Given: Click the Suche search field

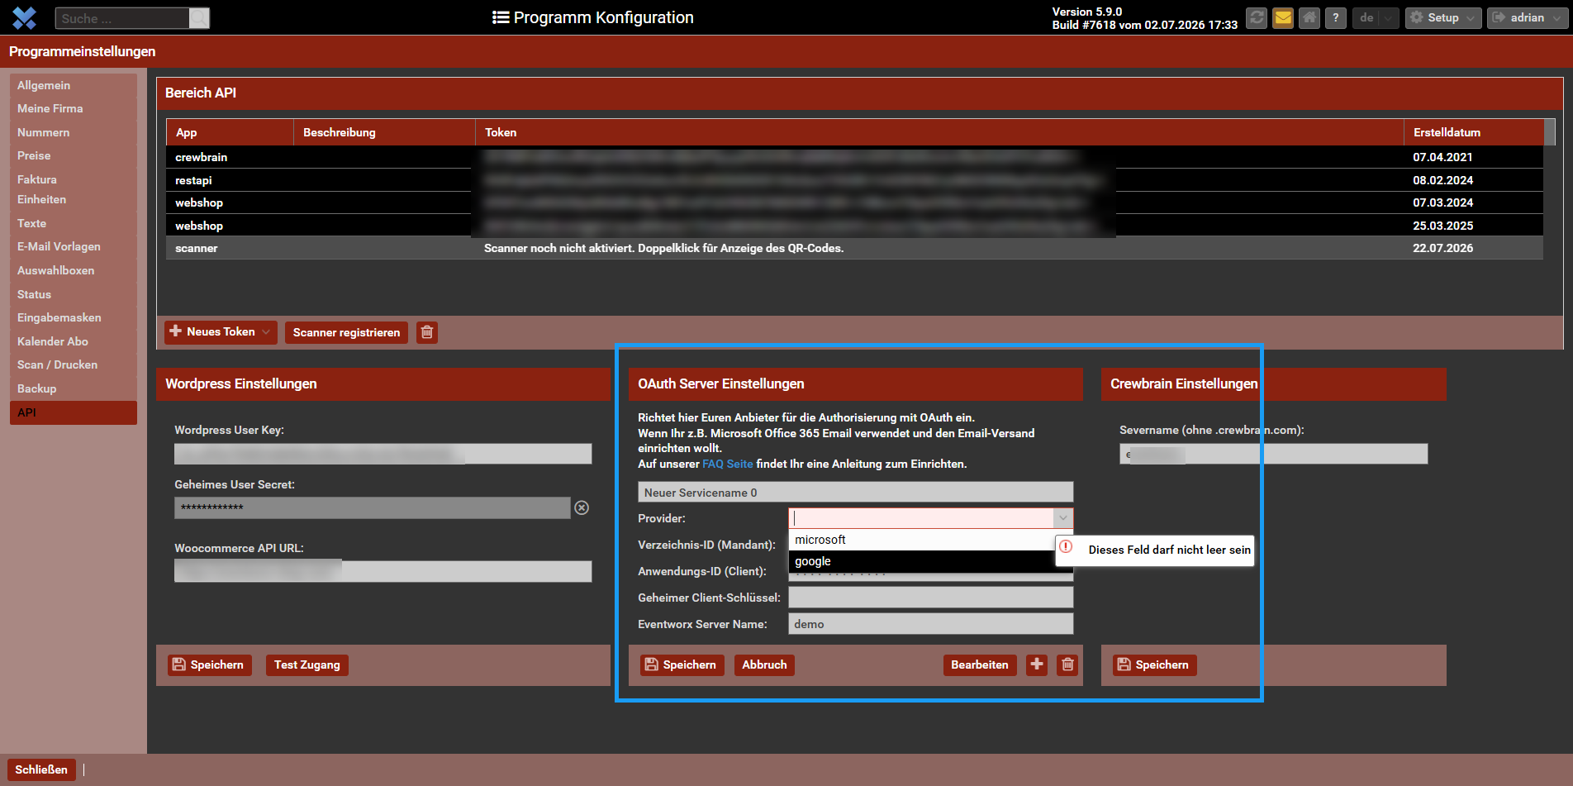Looking at the screenshot, I should [x=122, y=18].
